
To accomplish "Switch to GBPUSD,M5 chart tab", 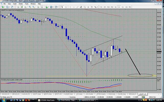I will click(16, 94).
